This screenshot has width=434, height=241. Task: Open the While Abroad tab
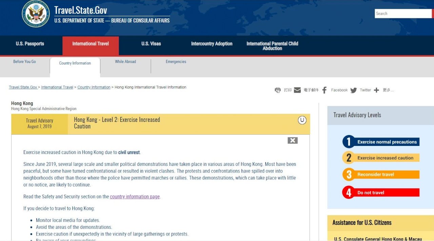(x=125, y=62)
